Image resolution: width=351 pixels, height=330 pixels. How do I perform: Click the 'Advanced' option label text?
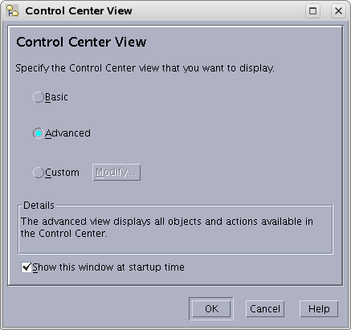[67, 133]
